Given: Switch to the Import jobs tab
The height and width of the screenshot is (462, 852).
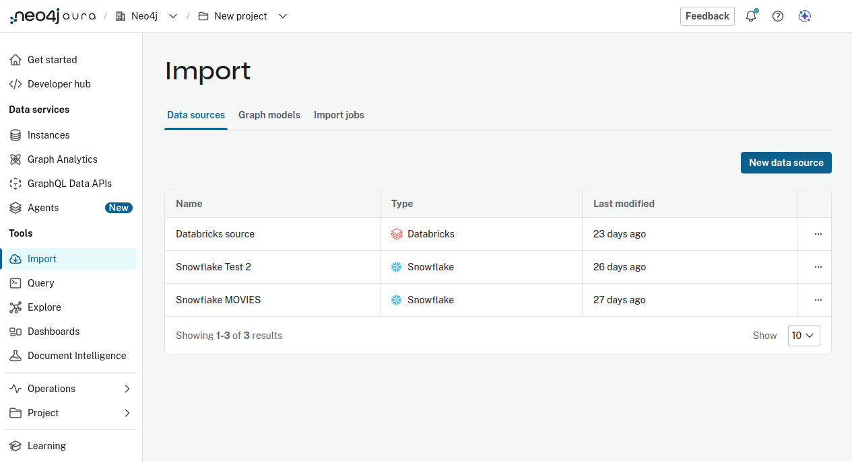Looking at the screenshot, I should pos(339,115).
